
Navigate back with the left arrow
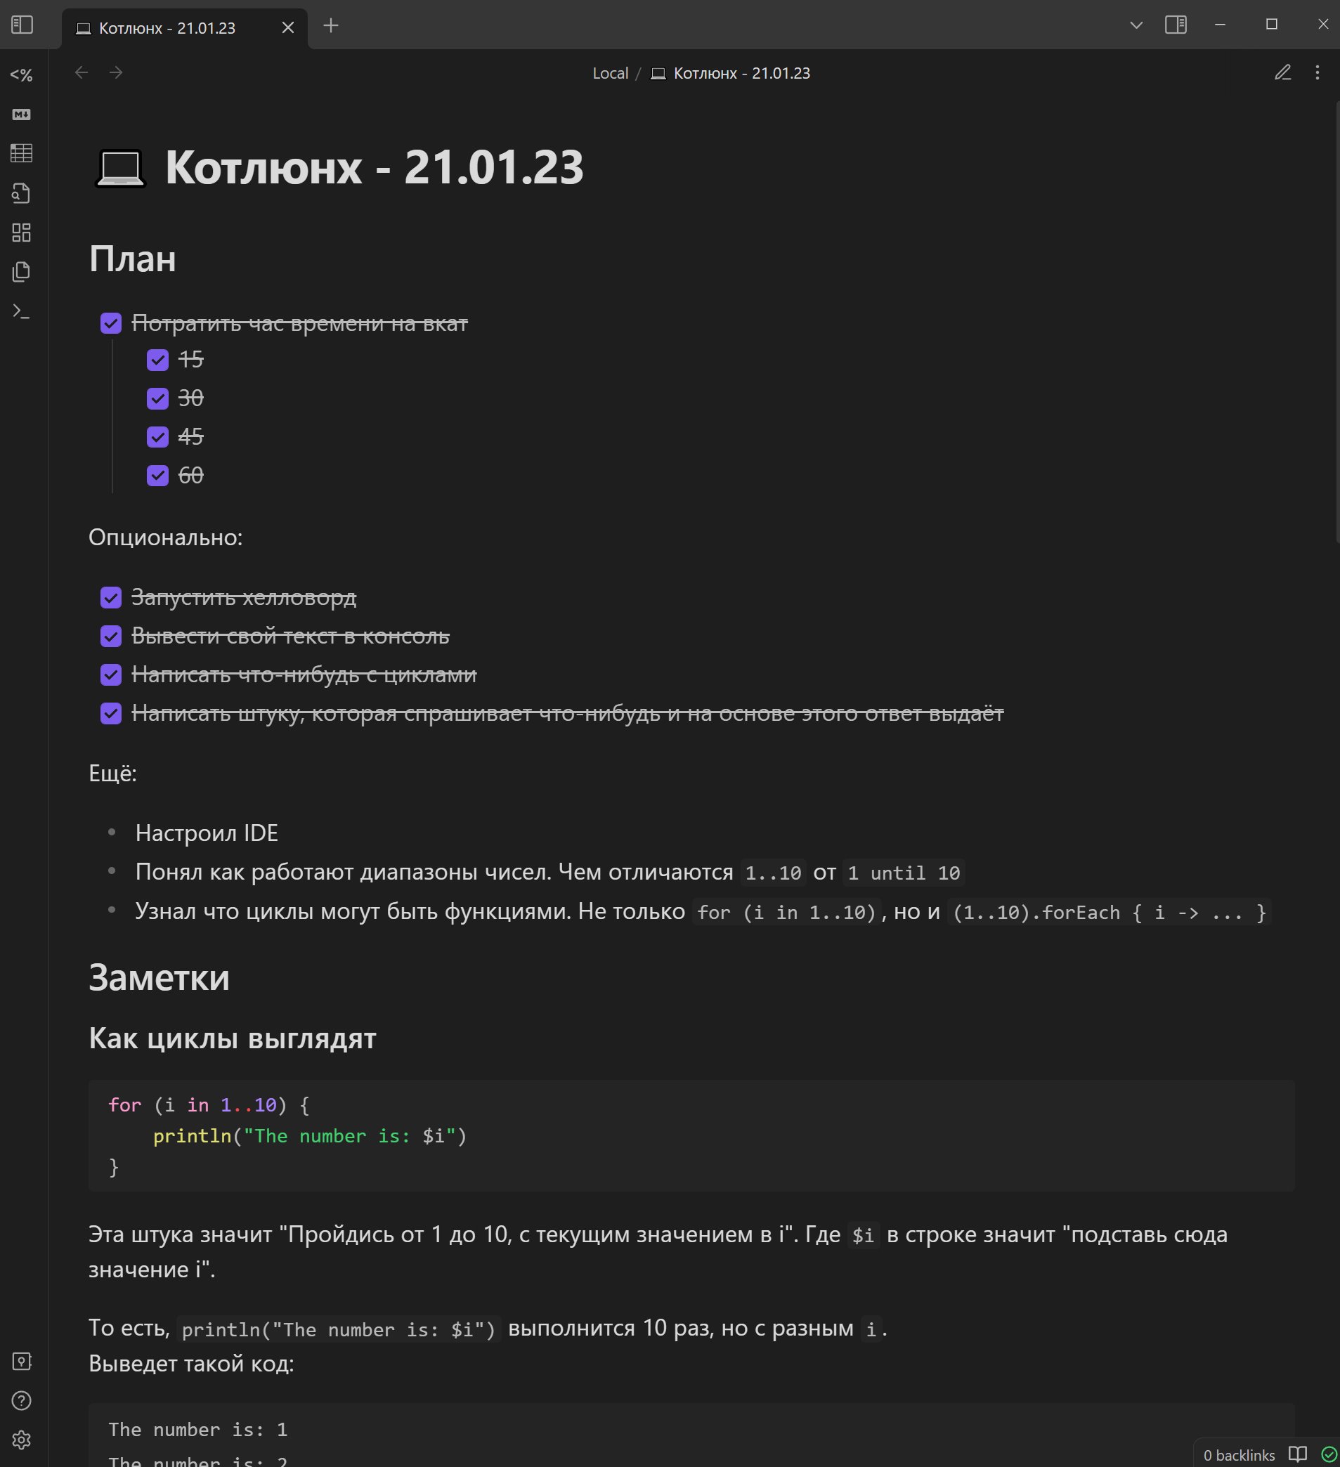(x=82, y=73)
